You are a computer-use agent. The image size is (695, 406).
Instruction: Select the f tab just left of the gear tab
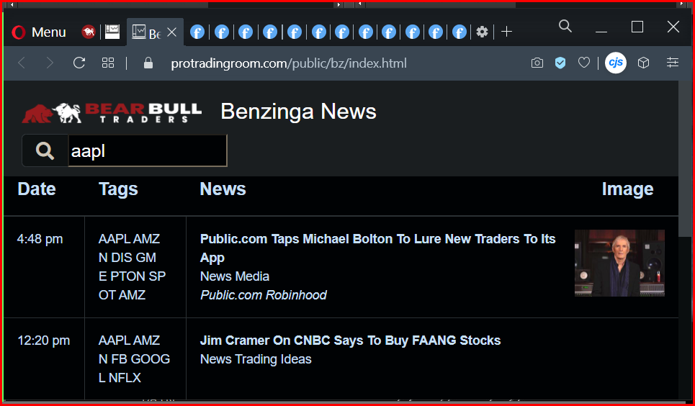tap(459, 32)
